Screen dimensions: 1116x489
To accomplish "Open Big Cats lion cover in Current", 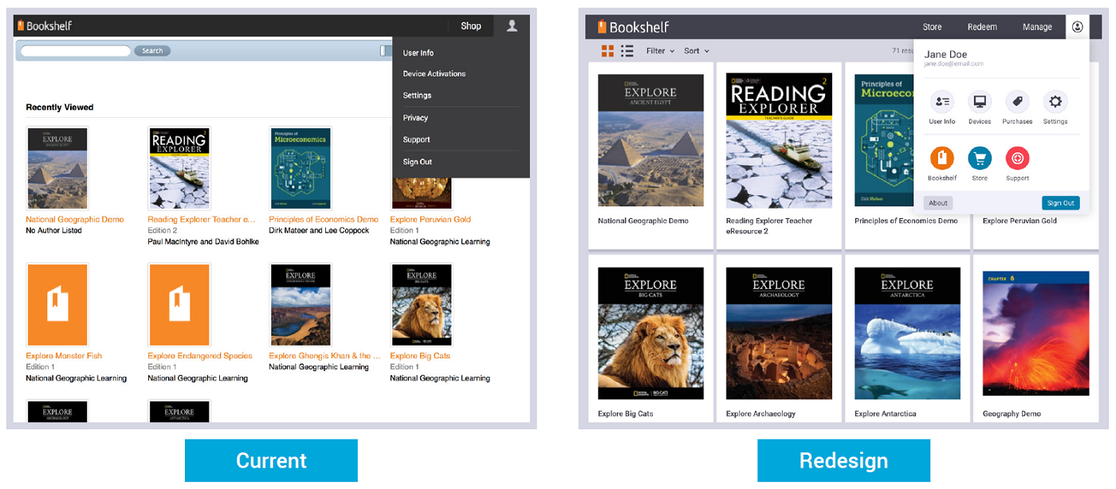I will [422, 305].
